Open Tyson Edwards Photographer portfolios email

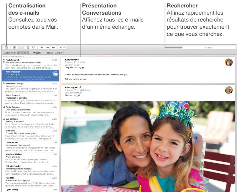[30, 99]
